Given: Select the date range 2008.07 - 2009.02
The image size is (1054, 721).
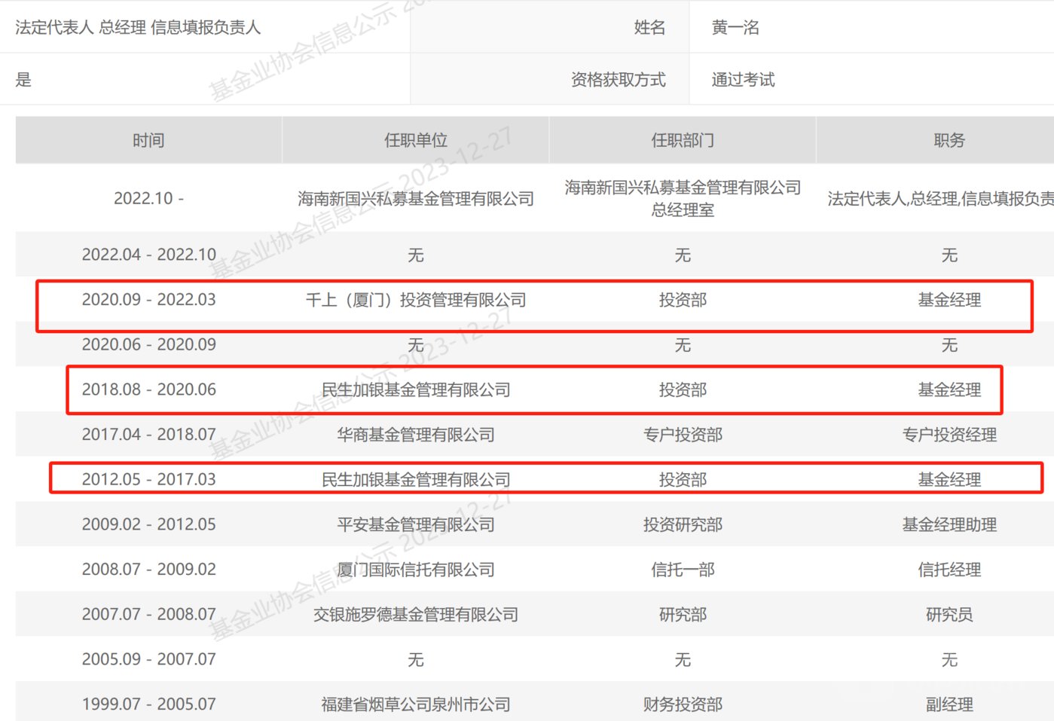Looking at the screenshot, I should click(148, 570).
